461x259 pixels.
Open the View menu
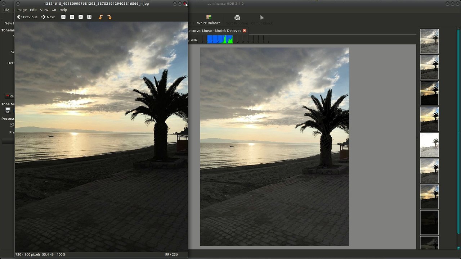tap(44, 10)
